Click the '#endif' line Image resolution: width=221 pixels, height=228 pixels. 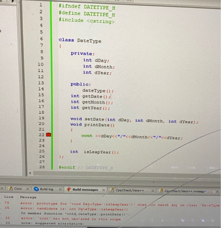86,167
